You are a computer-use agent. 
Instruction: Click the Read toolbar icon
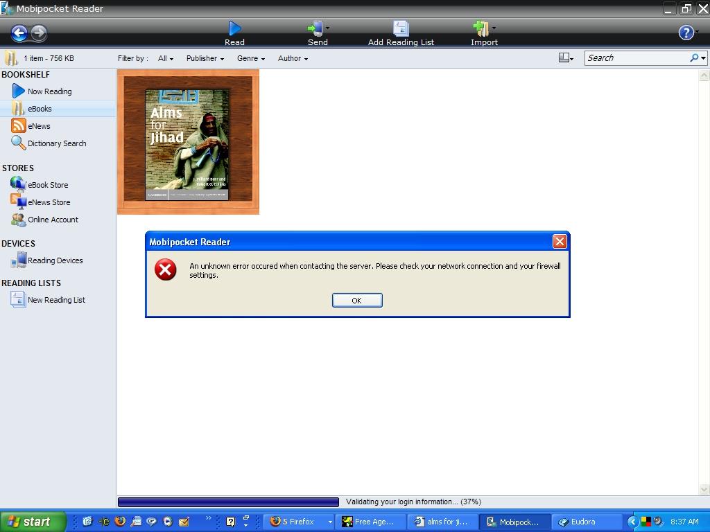(234, 28)
